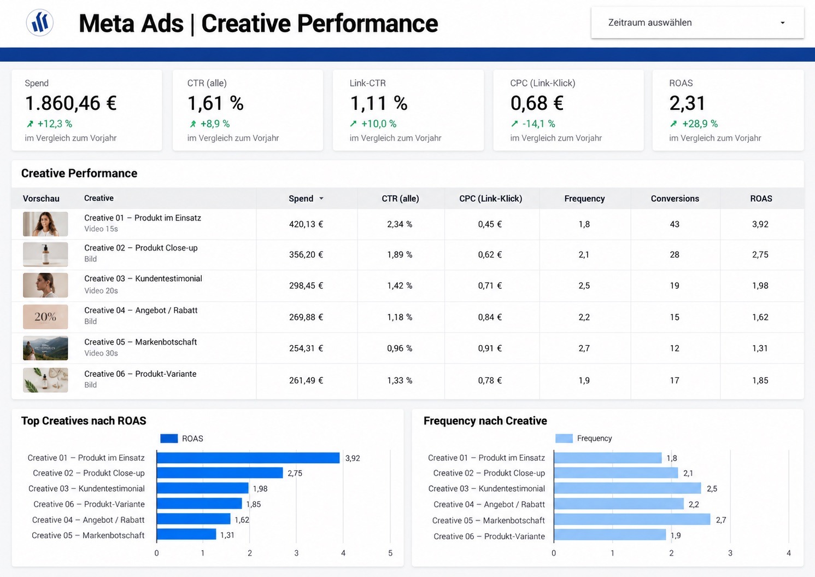The image size is (815, 577).
Task: Click the Spend column sort arrow
Action: tap(321, 199)
